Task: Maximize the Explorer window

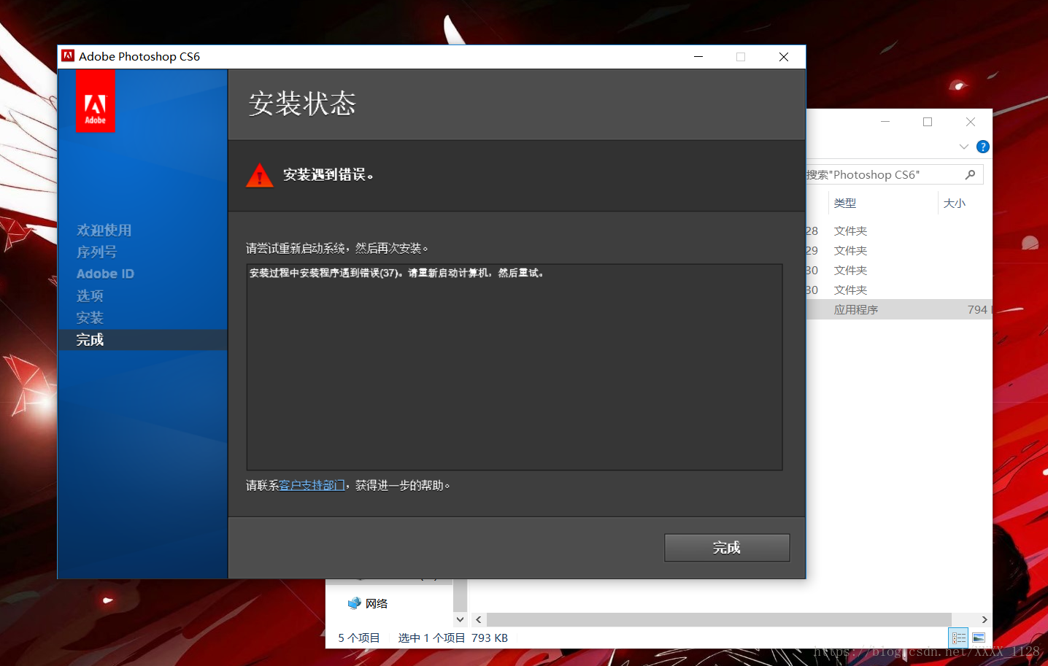Action: point(928,122)
